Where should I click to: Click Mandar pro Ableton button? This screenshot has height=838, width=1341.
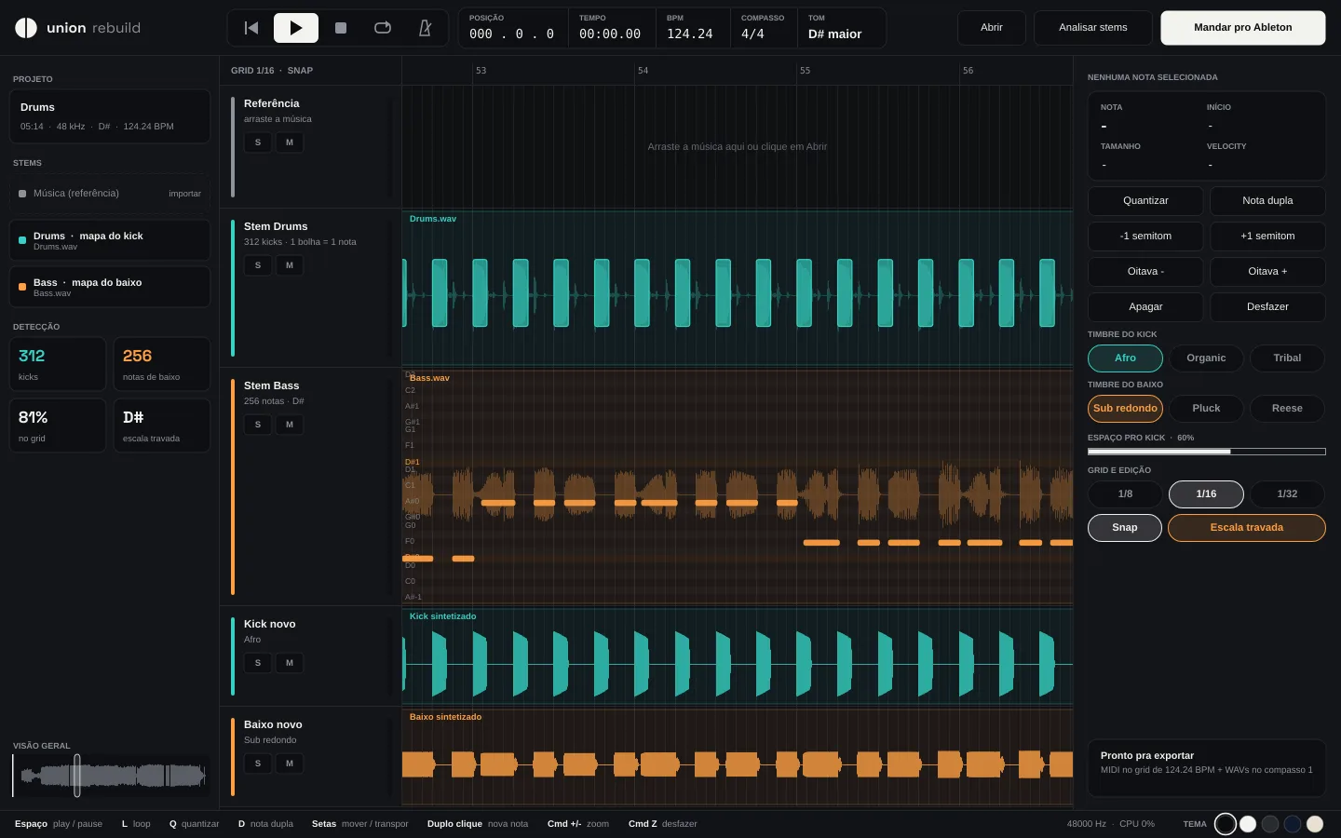[x=1242, y=28]
